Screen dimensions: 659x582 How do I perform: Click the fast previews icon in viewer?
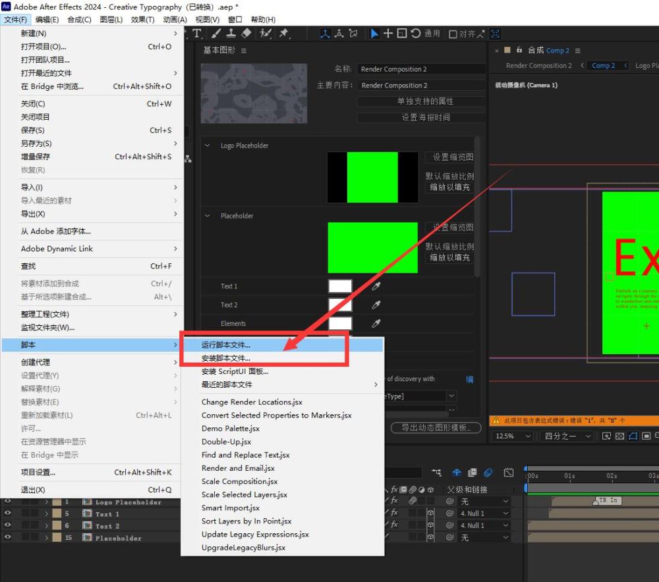[606, 436]
